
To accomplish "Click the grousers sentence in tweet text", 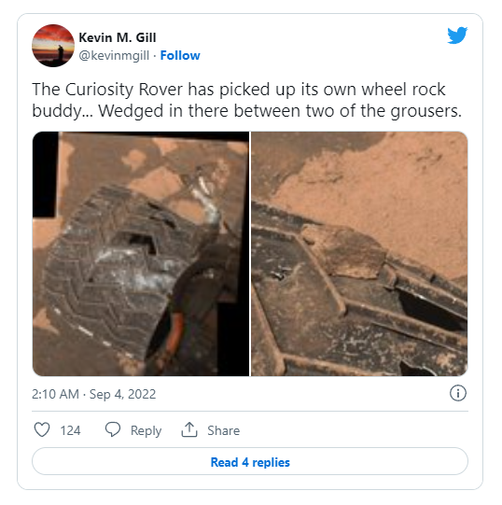I will 280,111.
